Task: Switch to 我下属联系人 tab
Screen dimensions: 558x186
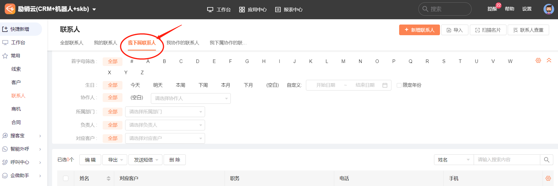Action: tap(142, 43)
